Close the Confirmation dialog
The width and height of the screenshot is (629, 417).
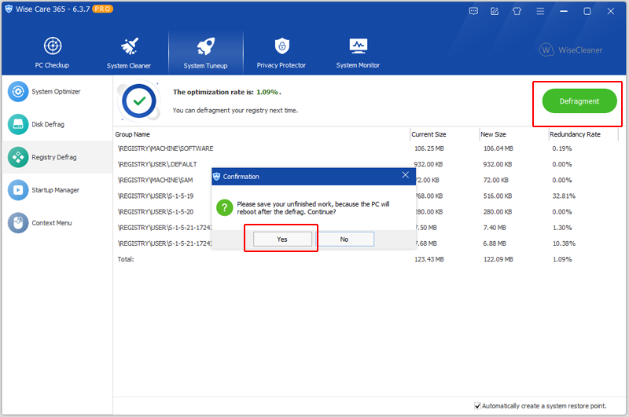click(406, 175)
